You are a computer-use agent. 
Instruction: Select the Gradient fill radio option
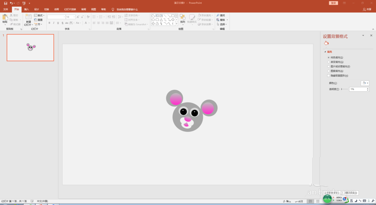click(328, 62)
